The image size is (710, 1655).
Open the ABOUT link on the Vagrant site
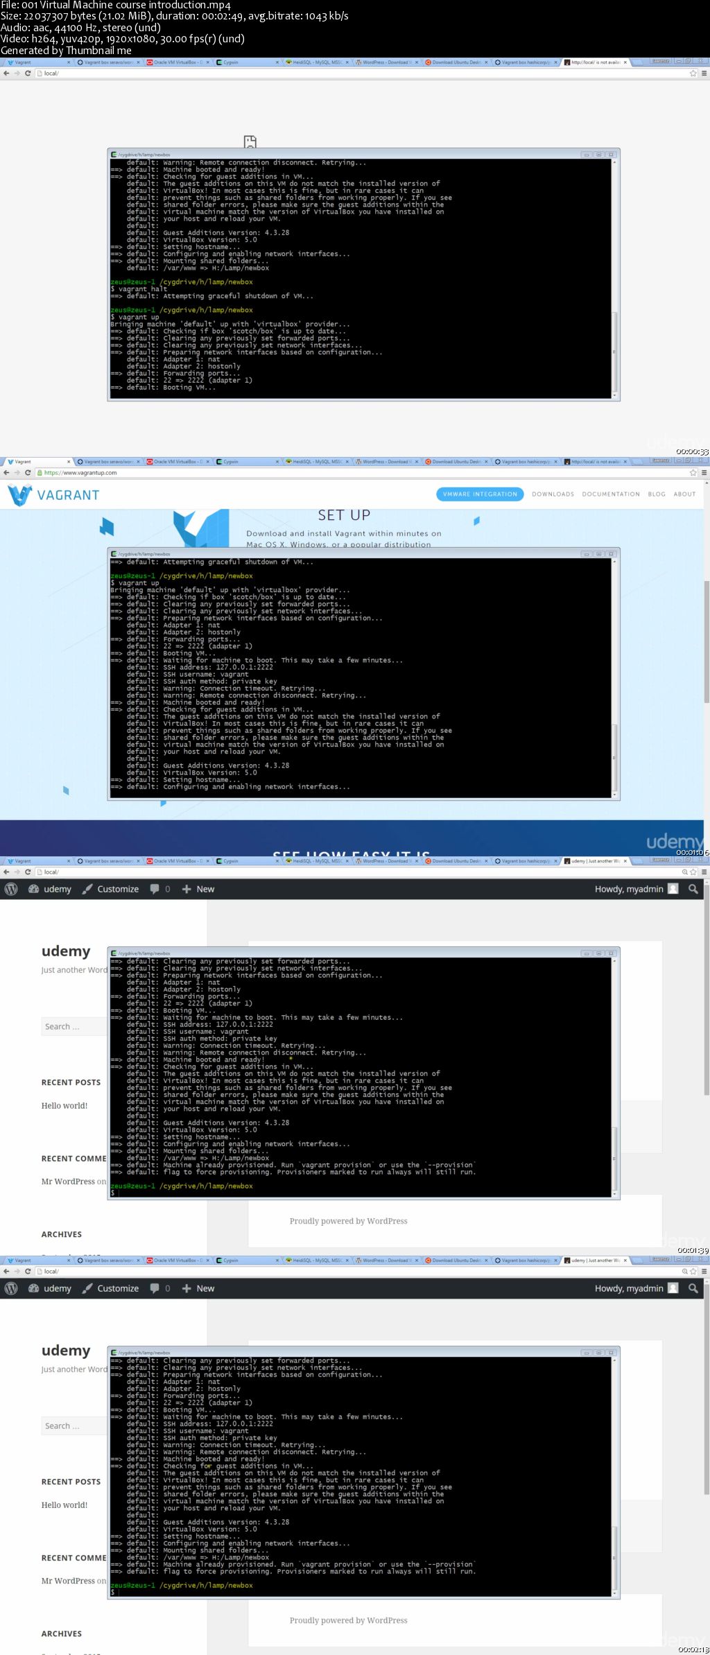pyautogui.click(x=684, y=494)
